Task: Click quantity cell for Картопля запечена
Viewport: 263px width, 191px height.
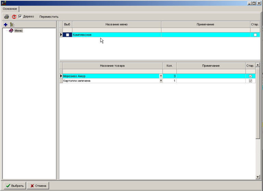Action: (x=170, y=81)
